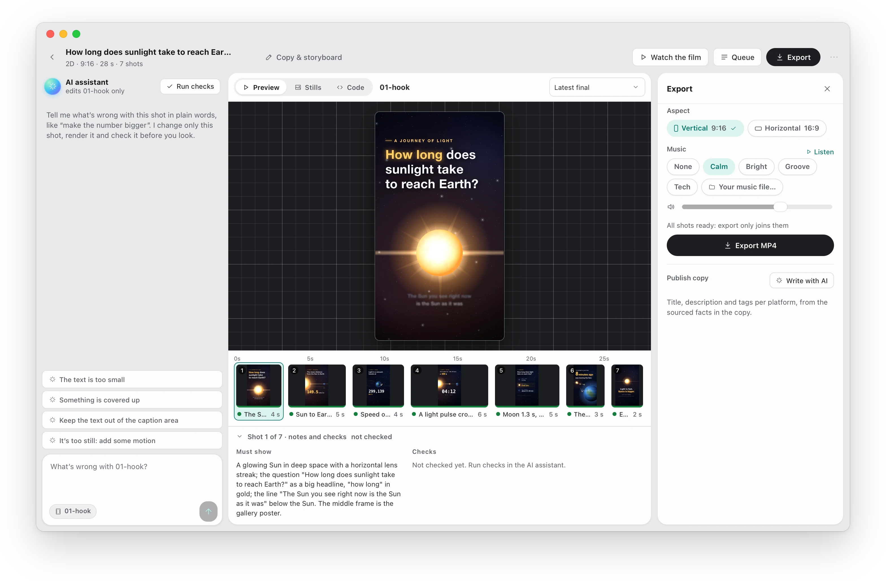Close the Export panel
886x581 pixels.
coord(827,89)
